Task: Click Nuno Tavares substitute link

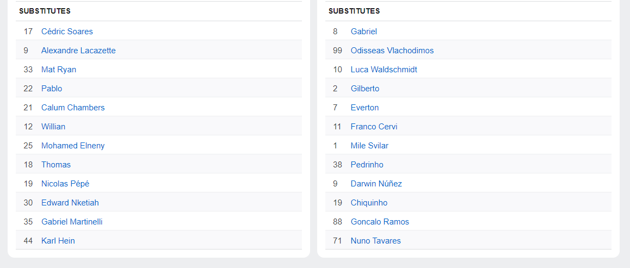Action: point(375,241)
